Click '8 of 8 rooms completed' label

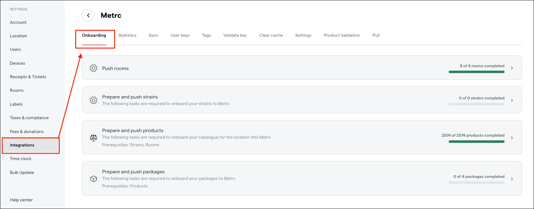482,66
